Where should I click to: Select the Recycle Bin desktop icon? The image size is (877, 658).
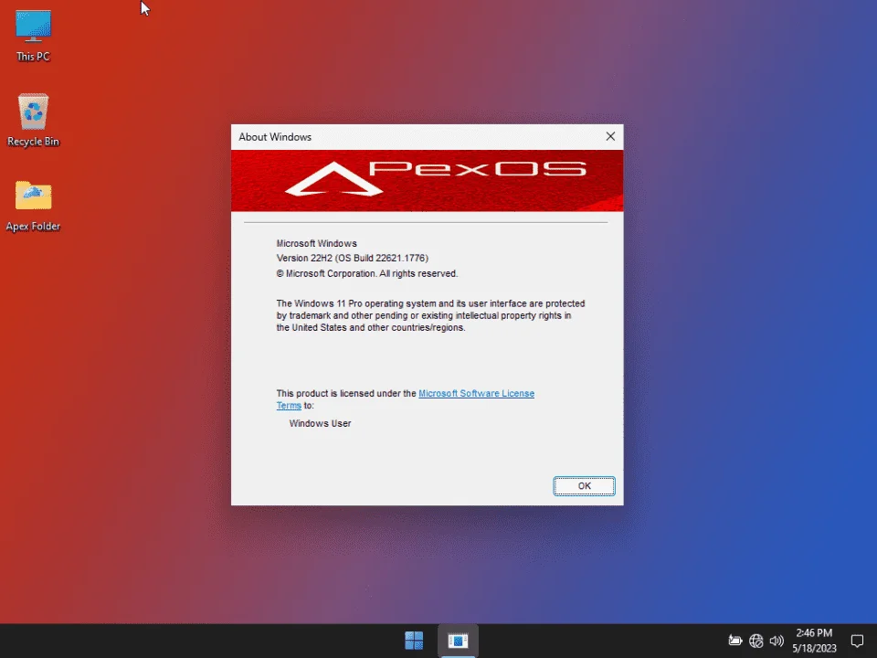point(33,120)
